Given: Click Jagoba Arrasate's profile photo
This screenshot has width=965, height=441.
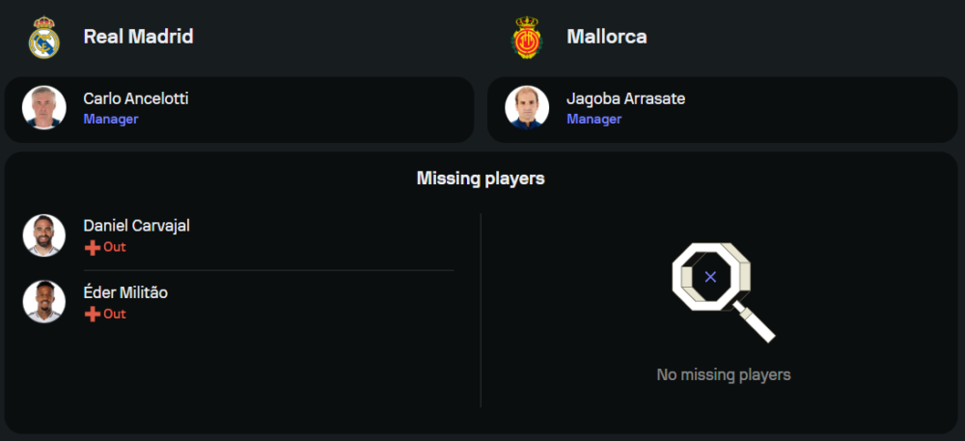Looking at the screenshot, I should (527, 108).
